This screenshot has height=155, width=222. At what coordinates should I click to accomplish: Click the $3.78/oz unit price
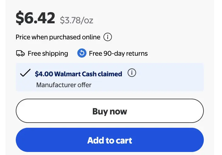[76, 20]
